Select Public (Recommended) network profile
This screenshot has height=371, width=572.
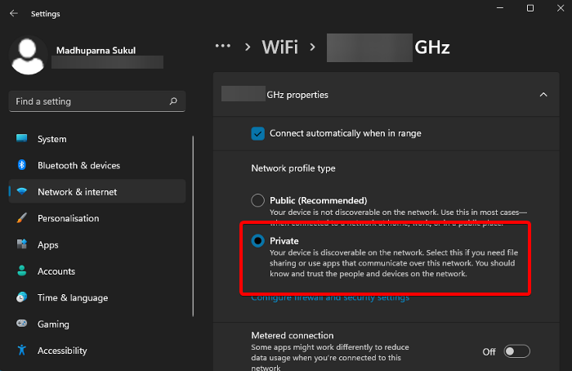click(x=258, y=200)
